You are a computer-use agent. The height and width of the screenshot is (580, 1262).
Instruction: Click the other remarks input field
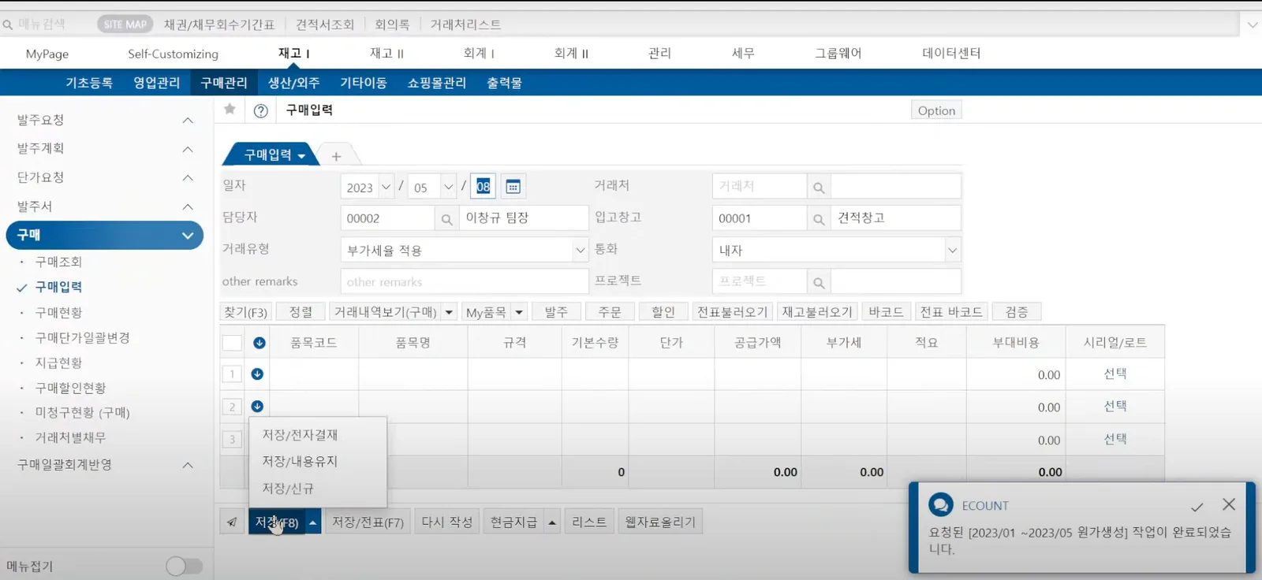tap(465, 281)
